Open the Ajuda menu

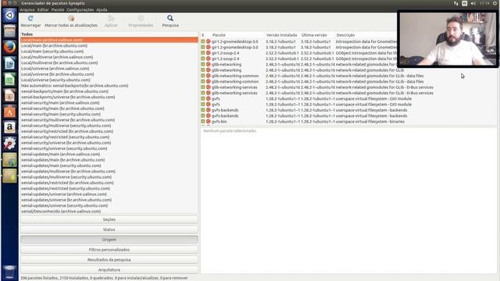click(102, 9)
